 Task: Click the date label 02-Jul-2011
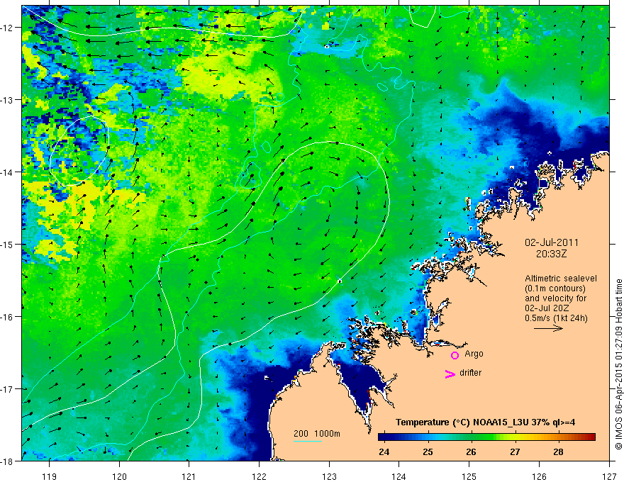(x=552, y=242)
